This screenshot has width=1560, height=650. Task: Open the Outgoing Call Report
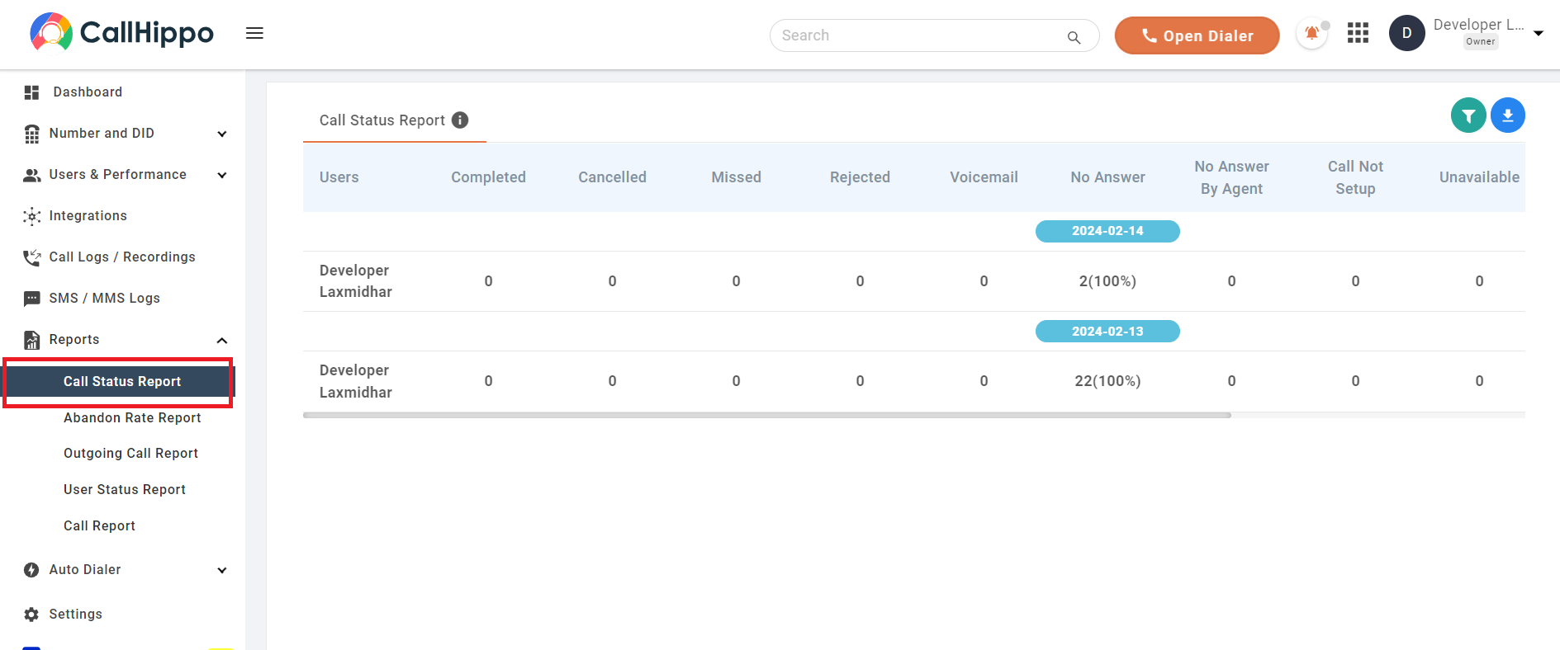(x=130, y=454)
